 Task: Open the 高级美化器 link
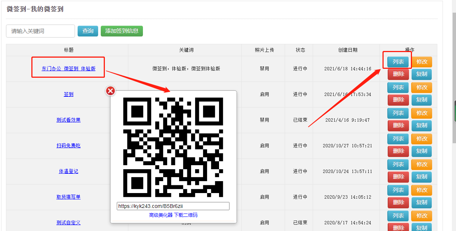click(160, 215)
